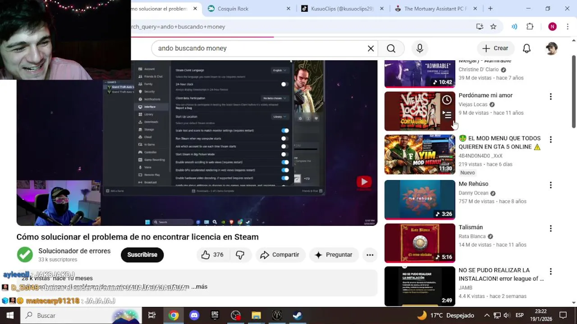Click the Windows Start button
Image resolution: width=577 pixels, height=324 pixels.
point(10,315)
